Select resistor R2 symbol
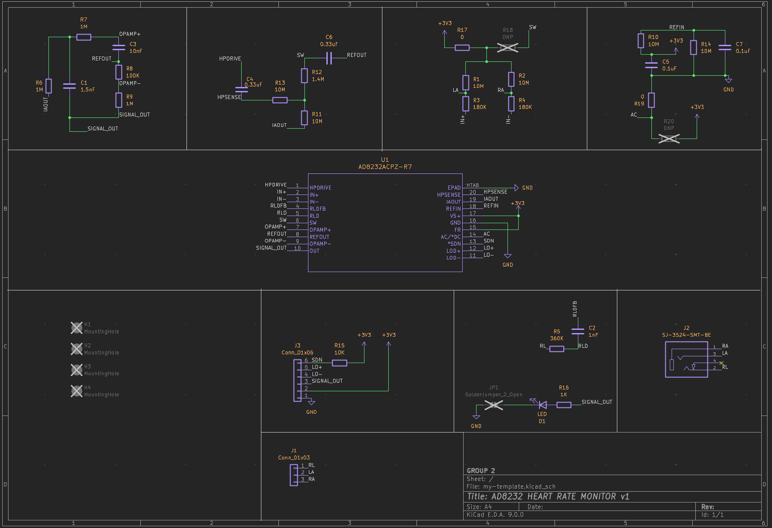Viewport: 772px width, 528px height. pos(511,79)
